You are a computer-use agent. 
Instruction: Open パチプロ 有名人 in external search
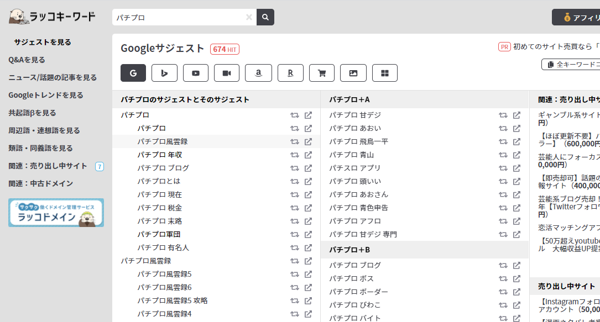click(308, 248)
